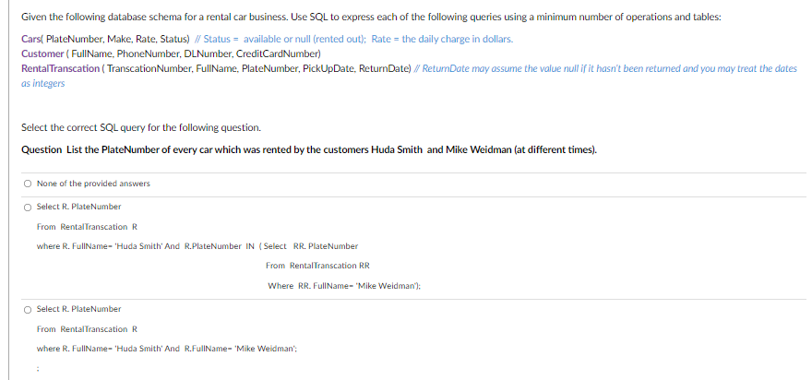Click the bold "Question" label
The width and height of the screenshot is (812, 380).
[x=42, y=149]
